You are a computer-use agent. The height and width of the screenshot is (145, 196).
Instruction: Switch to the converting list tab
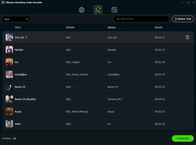(98, 10)
